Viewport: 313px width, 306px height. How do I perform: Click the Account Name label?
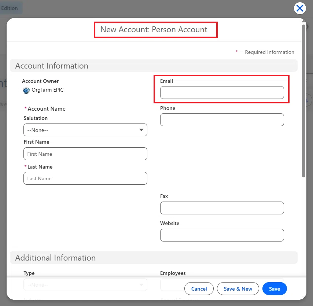tap(47, 109)
